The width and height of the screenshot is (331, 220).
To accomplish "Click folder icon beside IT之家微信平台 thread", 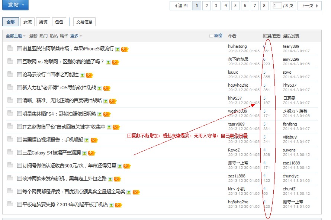I will pos(10,126).
